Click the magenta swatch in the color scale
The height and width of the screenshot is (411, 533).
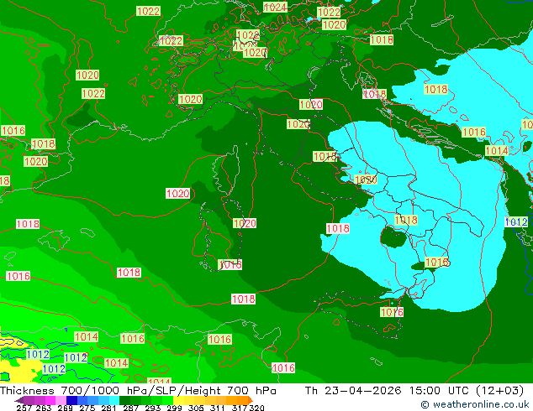[50, 400]
